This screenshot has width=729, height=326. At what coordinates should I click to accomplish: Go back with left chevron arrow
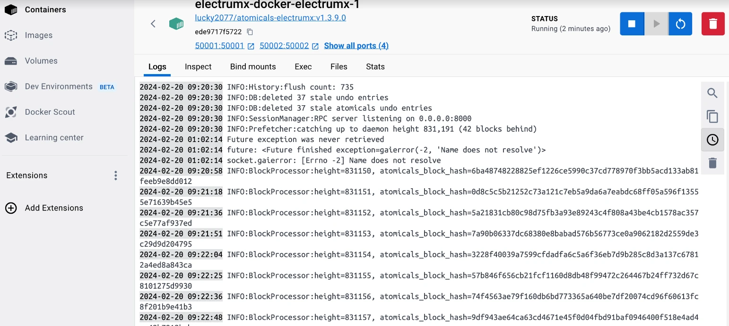pyautogui.click(x=153, y=24)
